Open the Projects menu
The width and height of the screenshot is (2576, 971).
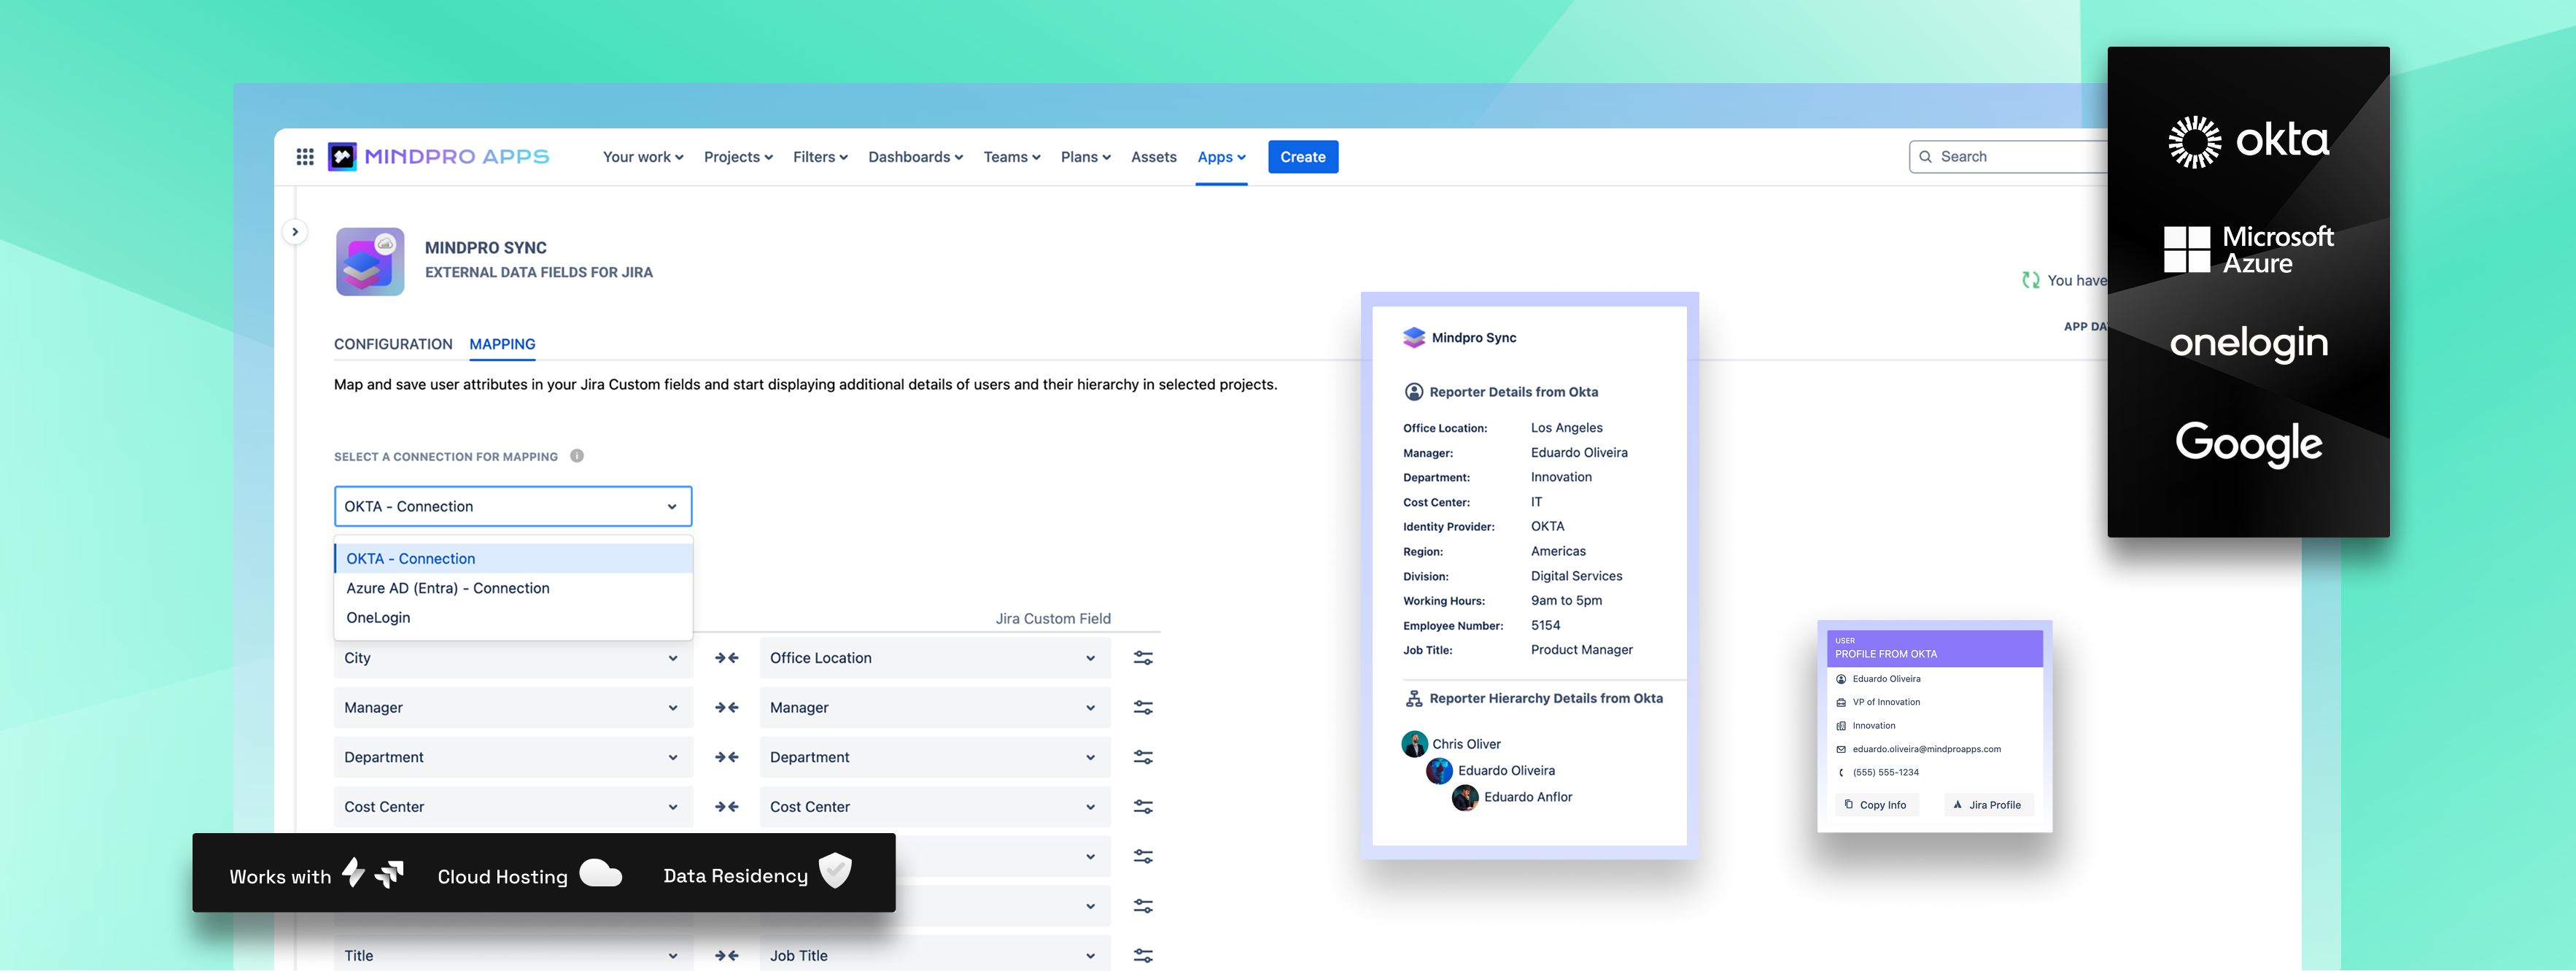[738, 157]
